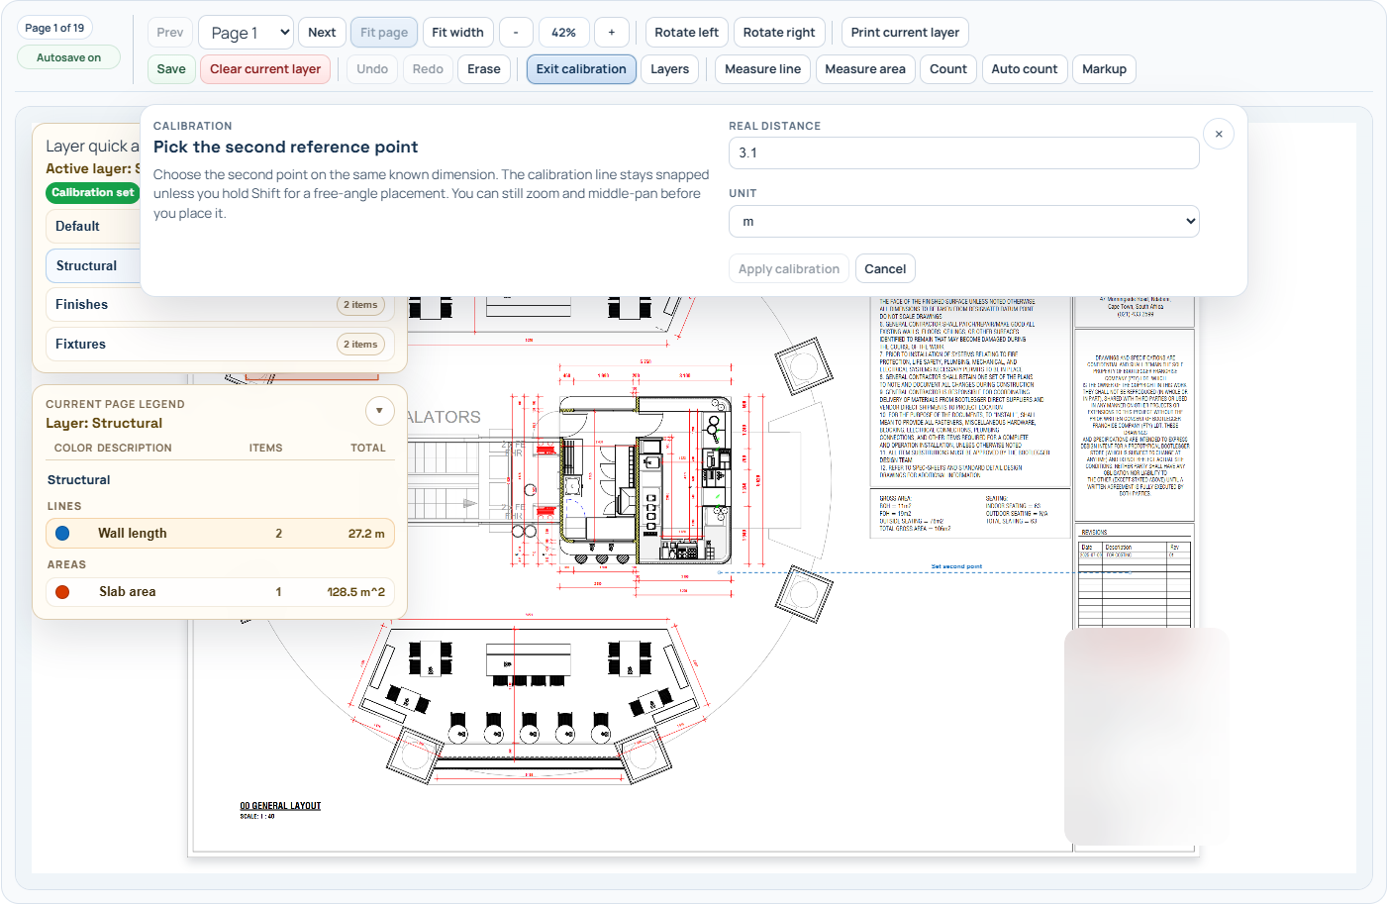
Task: Select the Erase tool
Action: 484,69
